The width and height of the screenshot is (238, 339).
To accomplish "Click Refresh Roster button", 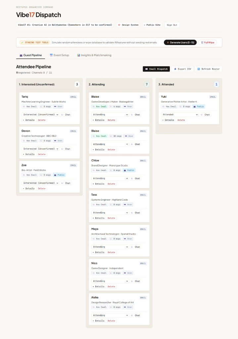I will (x=209, y=69).
